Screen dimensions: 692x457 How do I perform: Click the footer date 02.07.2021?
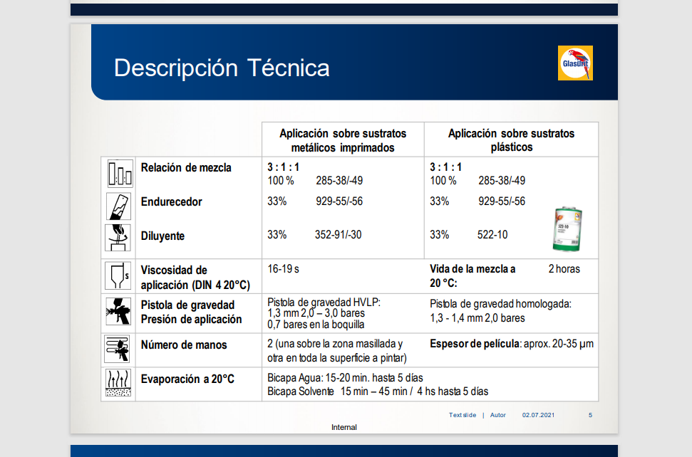(x=538, y=415)
